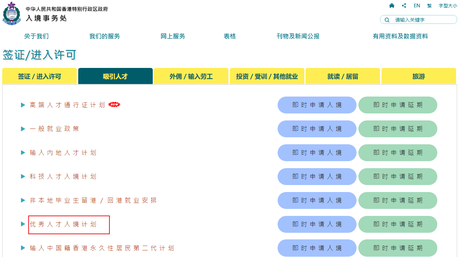Open the 旅游 tab
This screenshot has width=459, height=257.
[x=419, y=76]
